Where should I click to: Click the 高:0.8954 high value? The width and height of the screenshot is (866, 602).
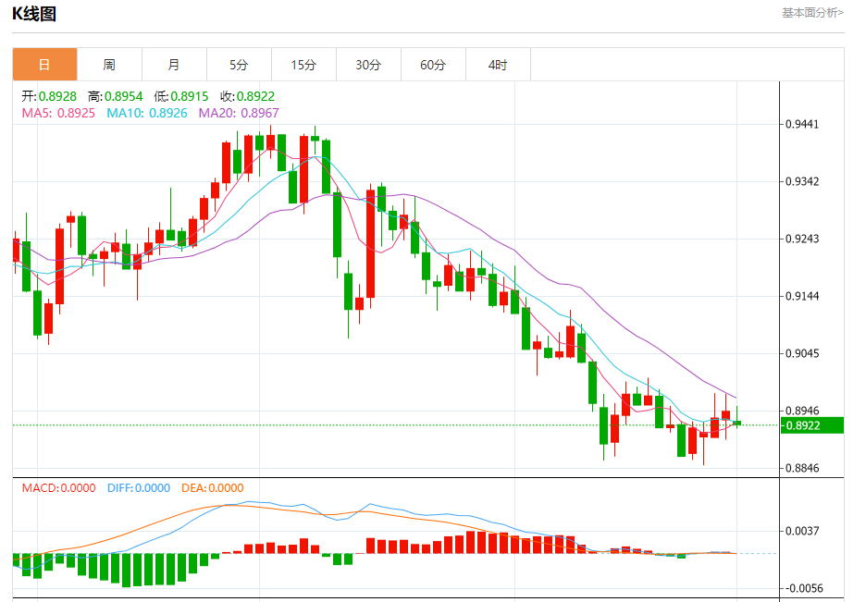pos(116,96)
